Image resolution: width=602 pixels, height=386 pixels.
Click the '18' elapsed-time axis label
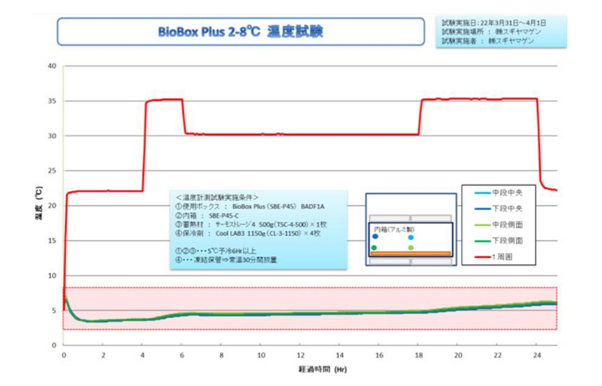pos(419,355)
